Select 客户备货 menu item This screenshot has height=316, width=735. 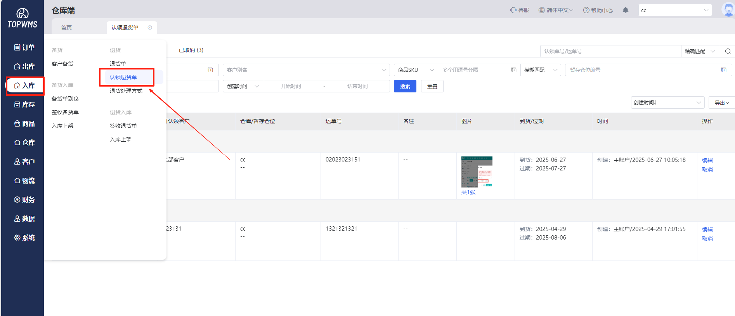point(62,64)
